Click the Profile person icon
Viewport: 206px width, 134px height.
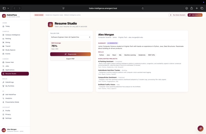point(3,111)
